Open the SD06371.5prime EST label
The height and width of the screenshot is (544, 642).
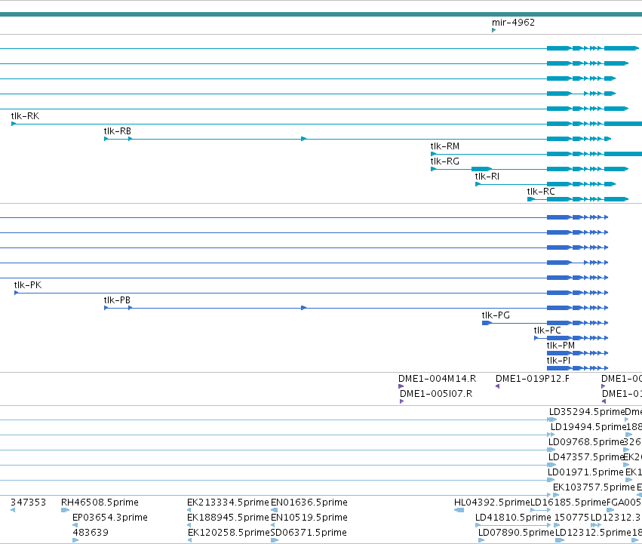pos(309,533)
